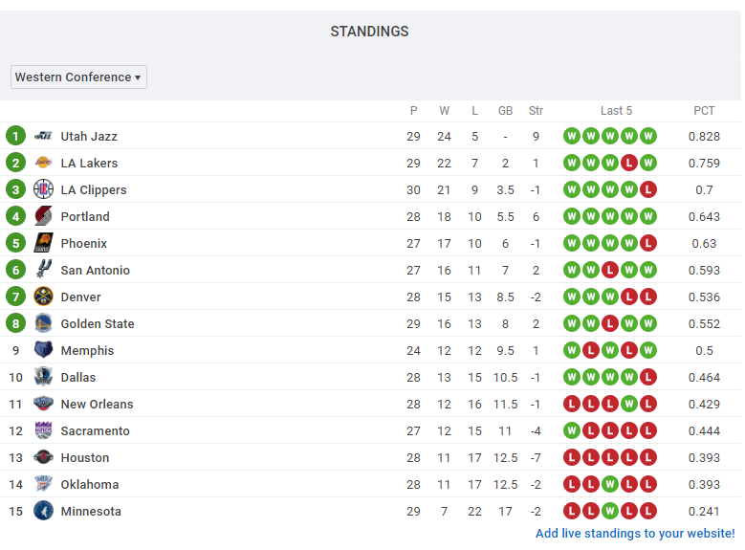Click the LA Clippers team logo

[x=43, y=189]
